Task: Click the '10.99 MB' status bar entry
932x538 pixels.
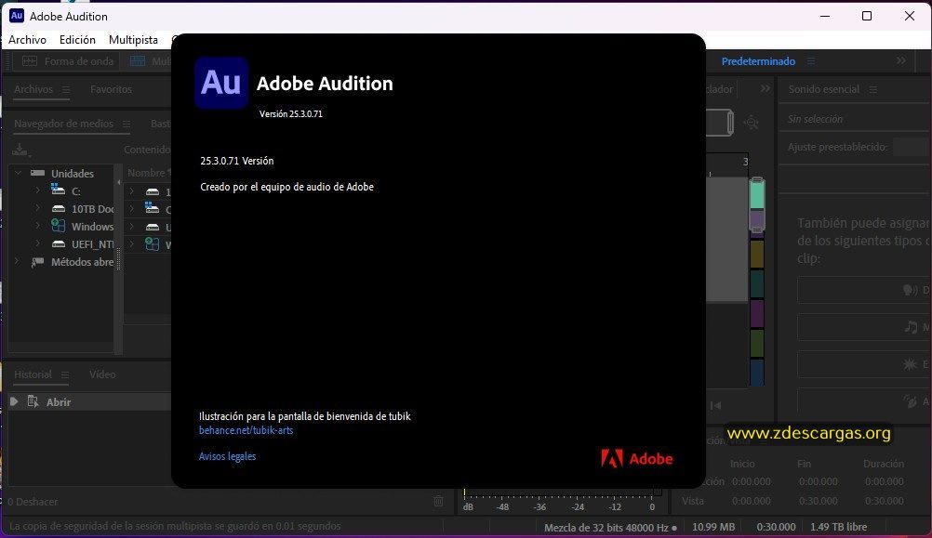Action: tap(713, 527)
